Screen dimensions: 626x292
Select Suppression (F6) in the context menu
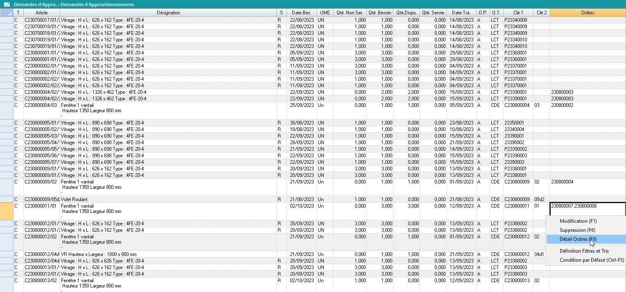[x=577, y=230]
